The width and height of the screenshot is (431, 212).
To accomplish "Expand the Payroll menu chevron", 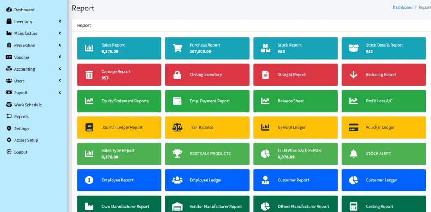I will [x=60, y=93].
